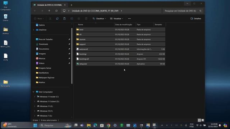Open the three-dot See more menu
This screenshot has width=230, height=129.
[129, 19]
